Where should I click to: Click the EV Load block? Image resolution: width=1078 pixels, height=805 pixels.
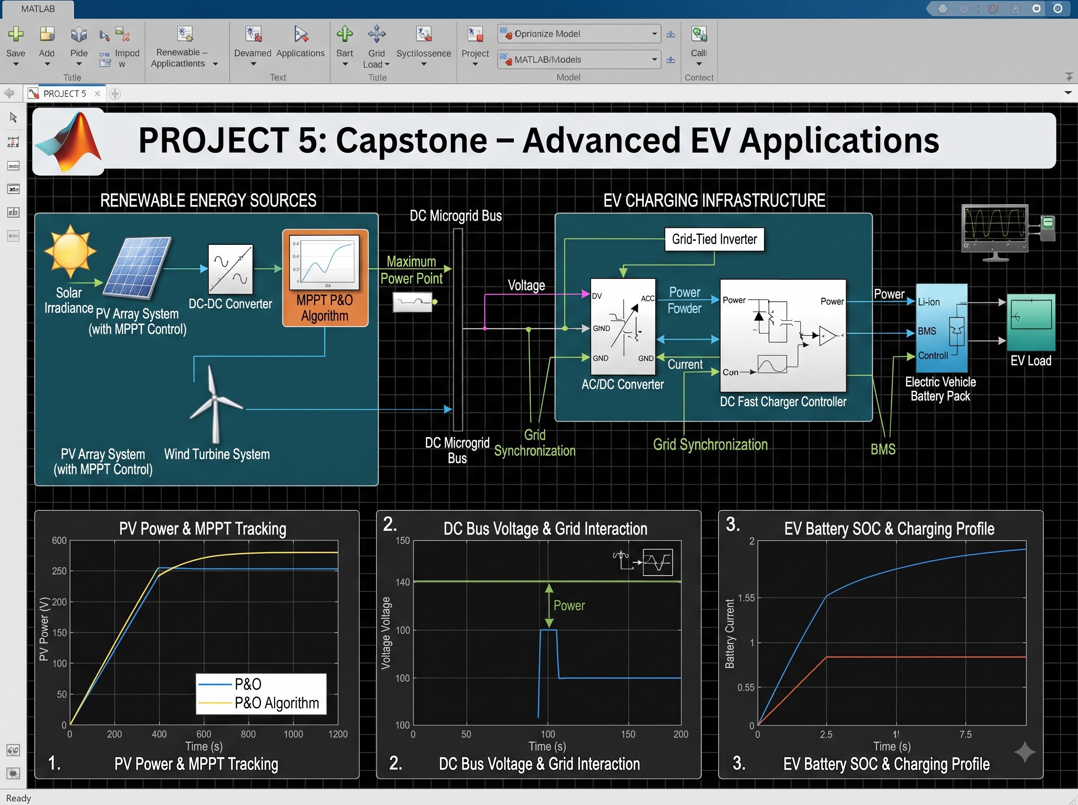point(1031,322)
